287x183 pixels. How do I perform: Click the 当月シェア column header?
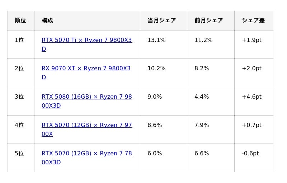164,20
